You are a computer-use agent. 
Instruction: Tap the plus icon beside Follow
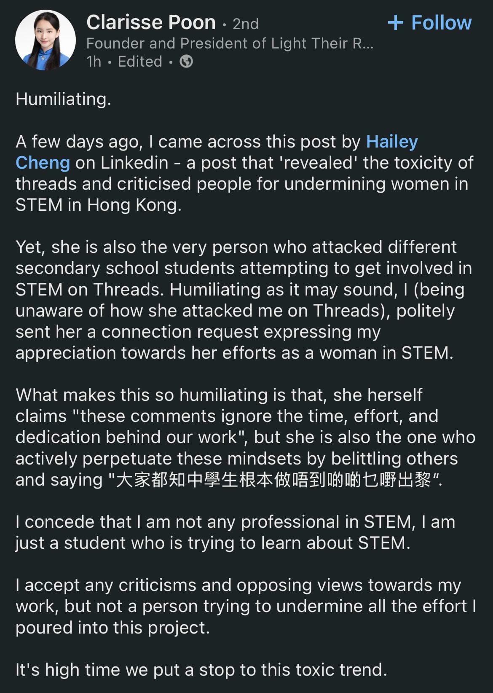(x=395, y=22)
